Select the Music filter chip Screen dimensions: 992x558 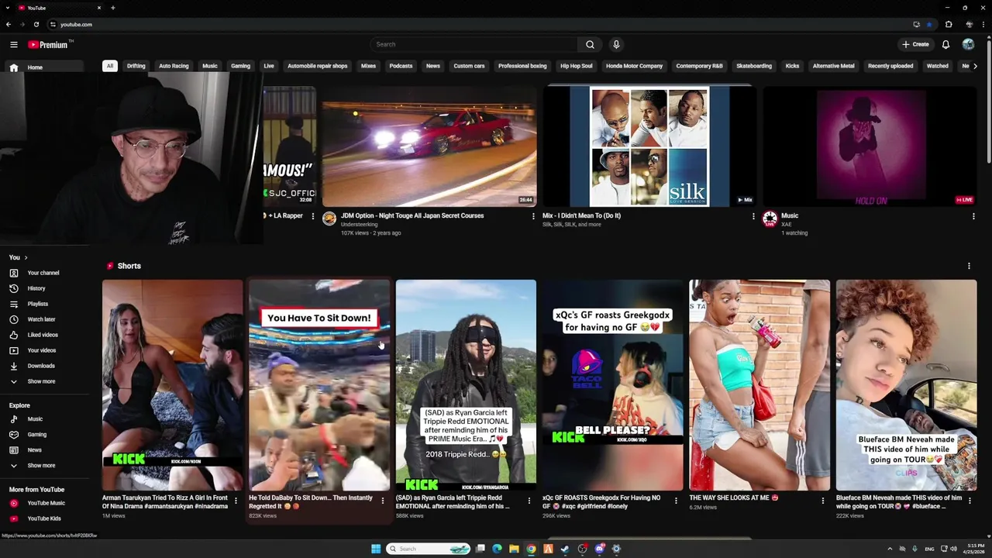click(210, 66)
